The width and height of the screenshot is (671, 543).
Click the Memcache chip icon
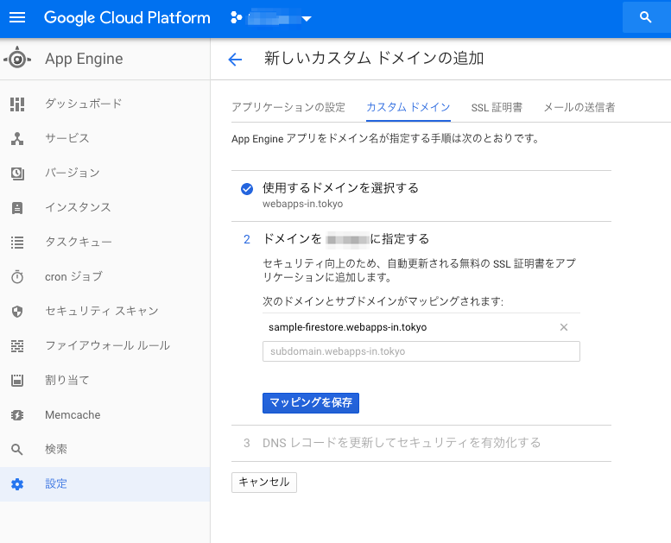(x=17, y=415)
